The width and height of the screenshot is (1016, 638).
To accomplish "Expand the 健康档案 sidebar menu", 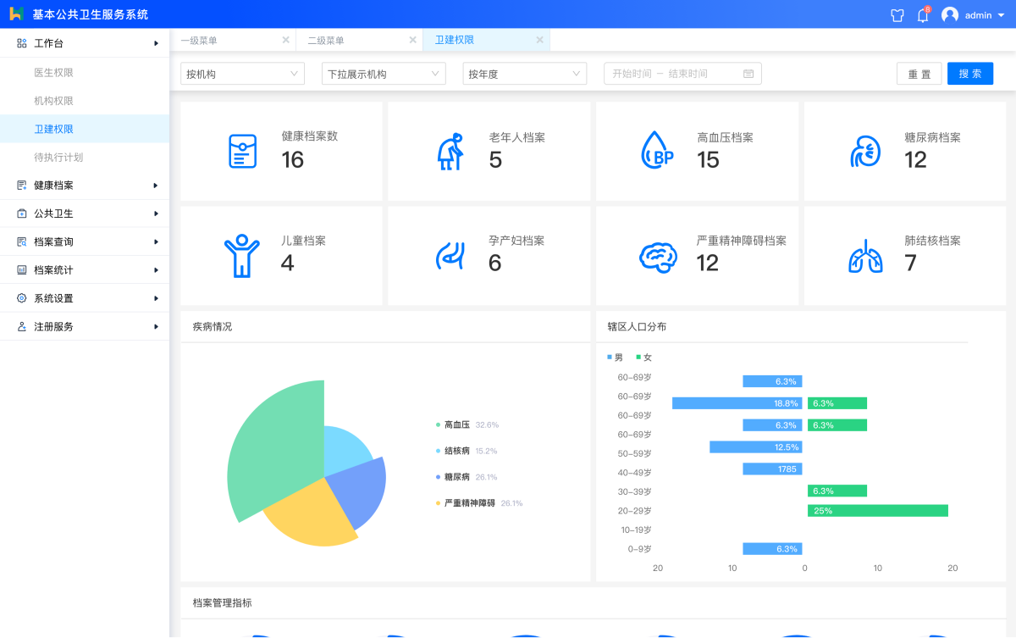I will click(x=85, y=185).
